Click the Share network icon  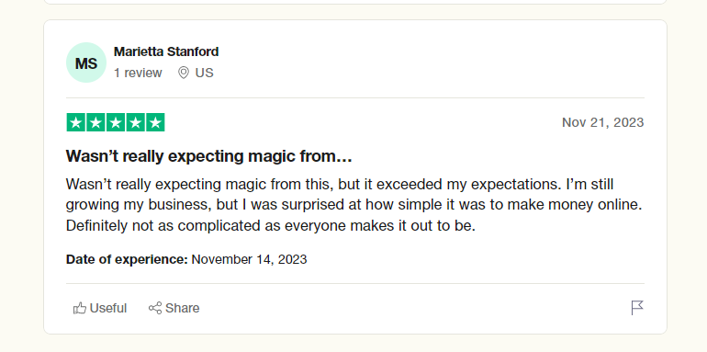155,308
